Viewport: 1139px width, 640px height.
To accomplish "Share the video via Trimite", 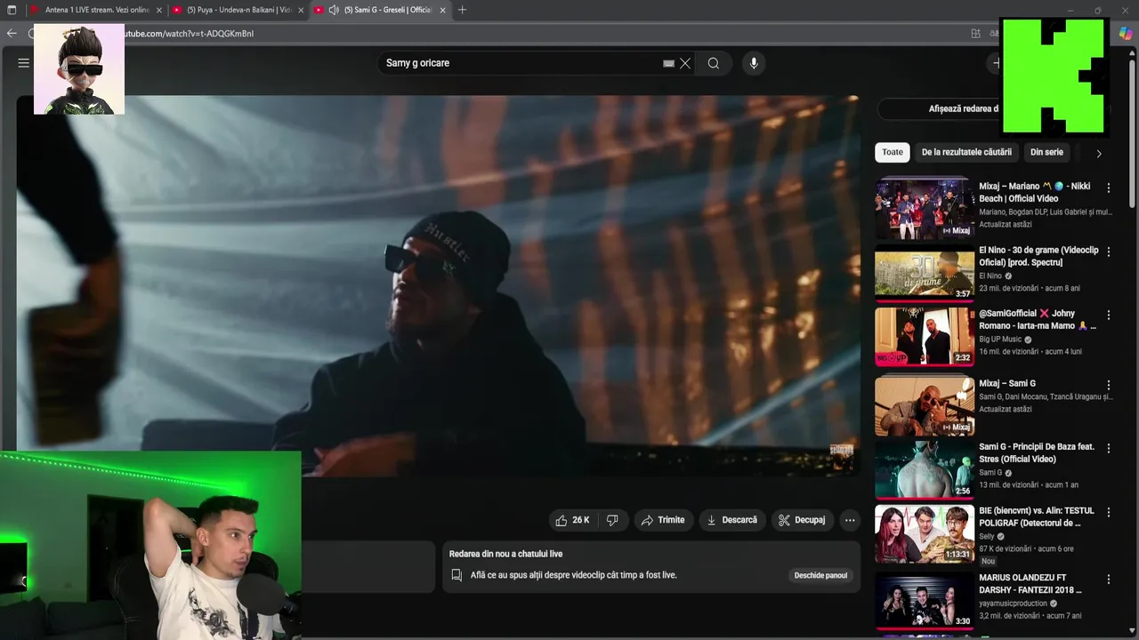I will click(663, 520).
